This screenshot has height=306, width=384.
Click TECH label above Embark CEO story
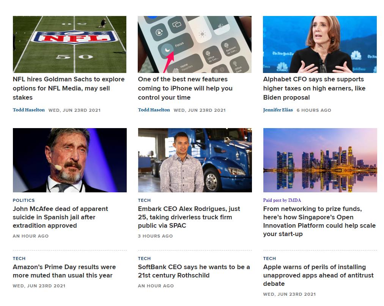pyautogui.click(x=144, y=200)
